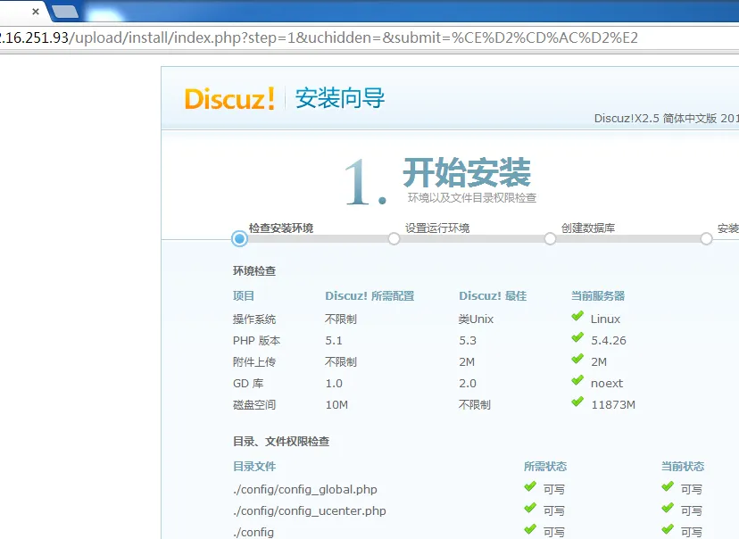Click the Discuz!X2.5 简体中文版 version text
The height and width of the screenshot is (539, 739).
pos(667,119)
